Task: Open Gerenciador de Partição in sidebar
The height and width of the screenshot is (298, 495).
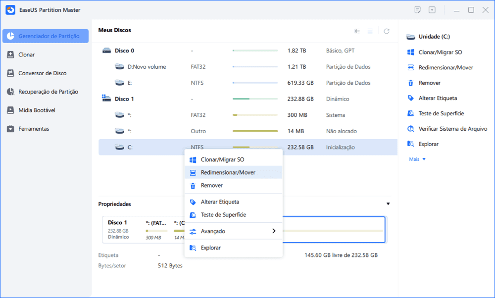Action: point(46,36)
